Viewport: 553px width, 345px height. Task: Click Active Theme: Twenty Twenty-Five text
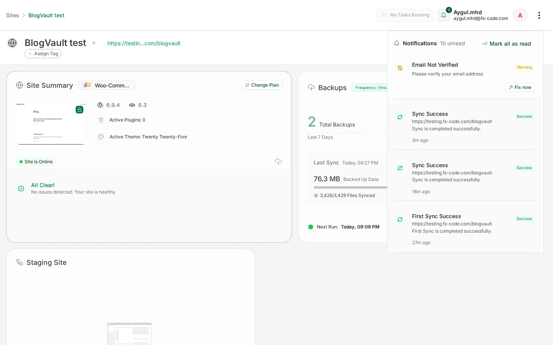coord(148,137)
